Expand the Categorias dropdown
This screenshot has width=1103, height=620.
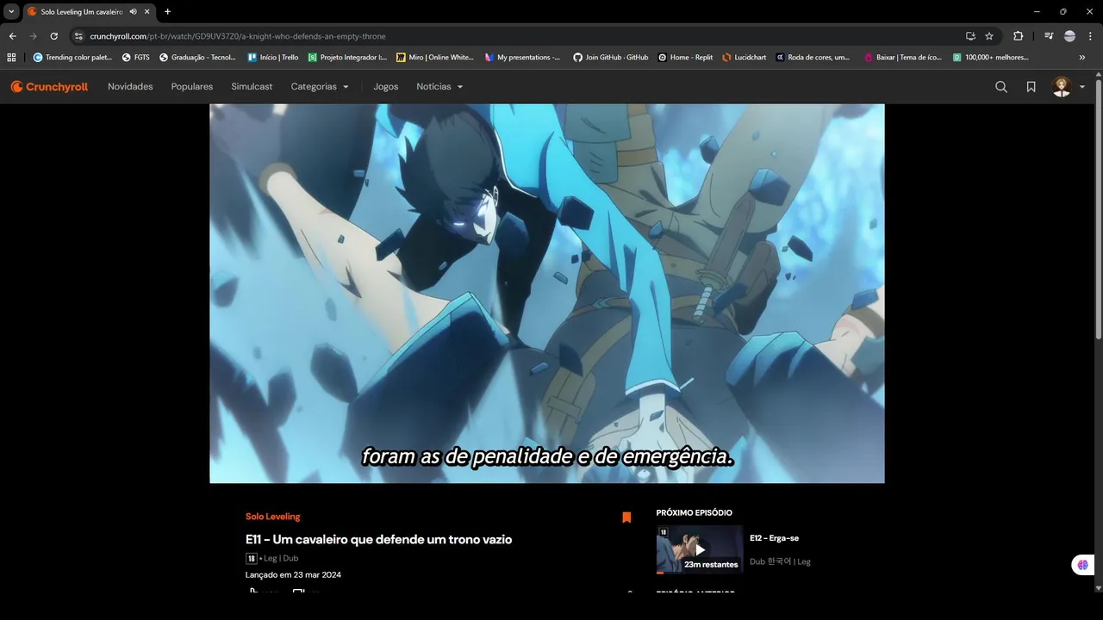(320, 87)
